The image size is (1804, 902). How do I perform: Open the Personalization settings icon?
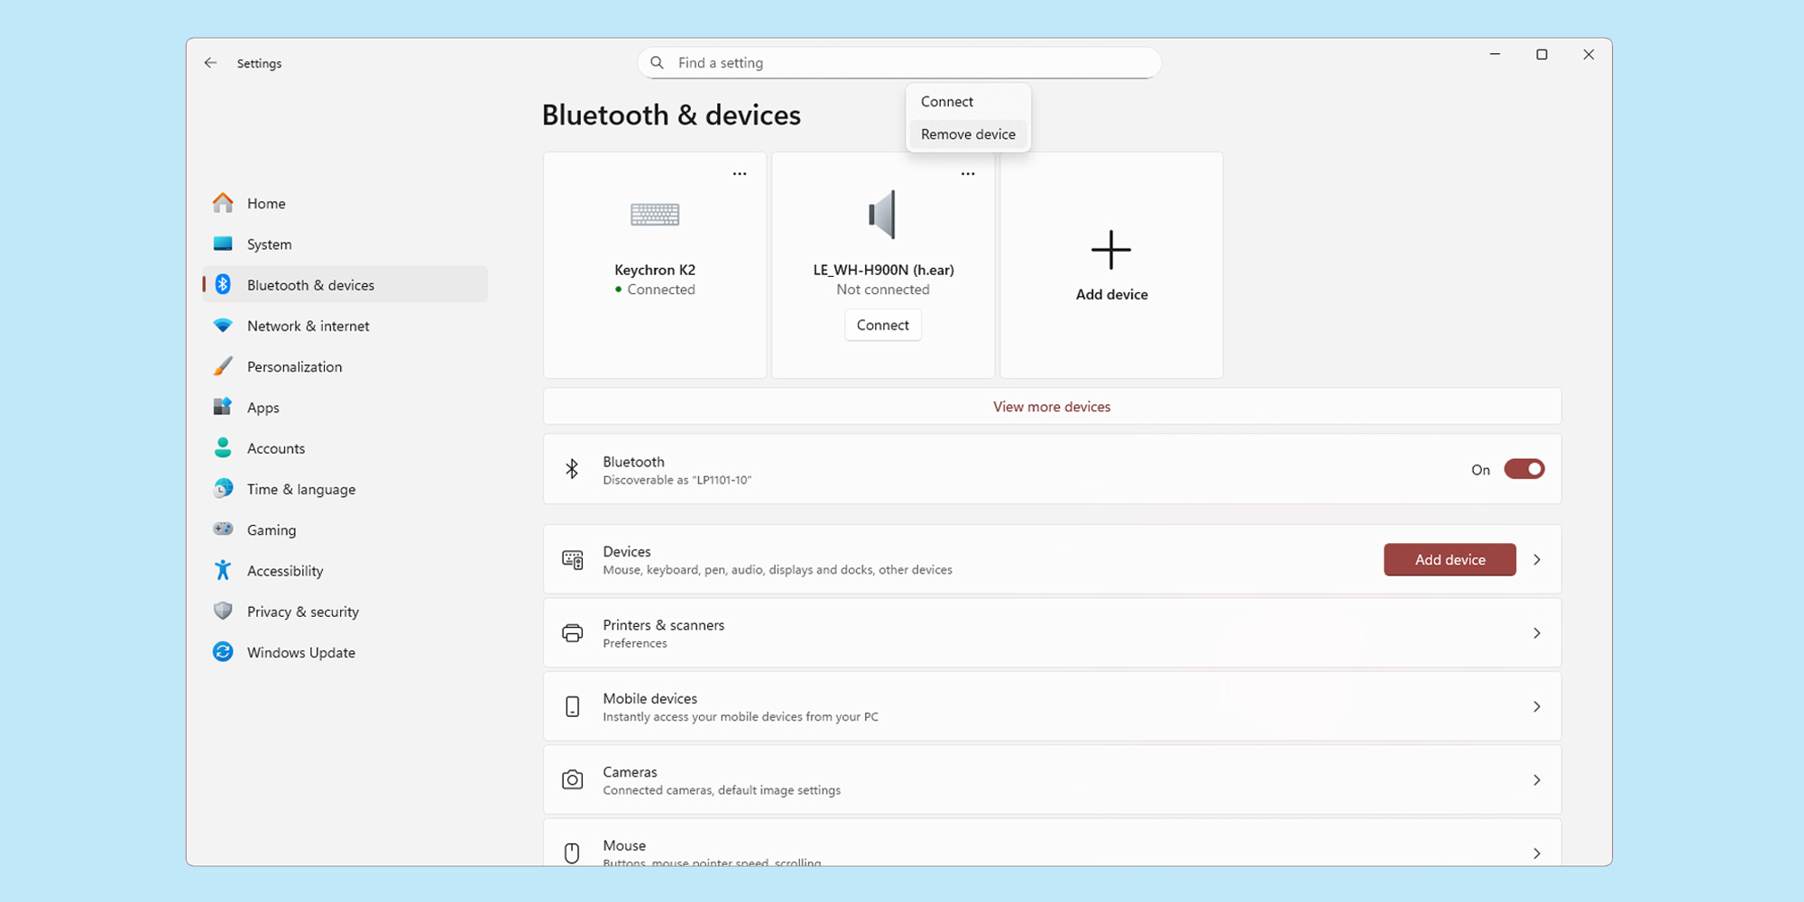pos(223,366)
